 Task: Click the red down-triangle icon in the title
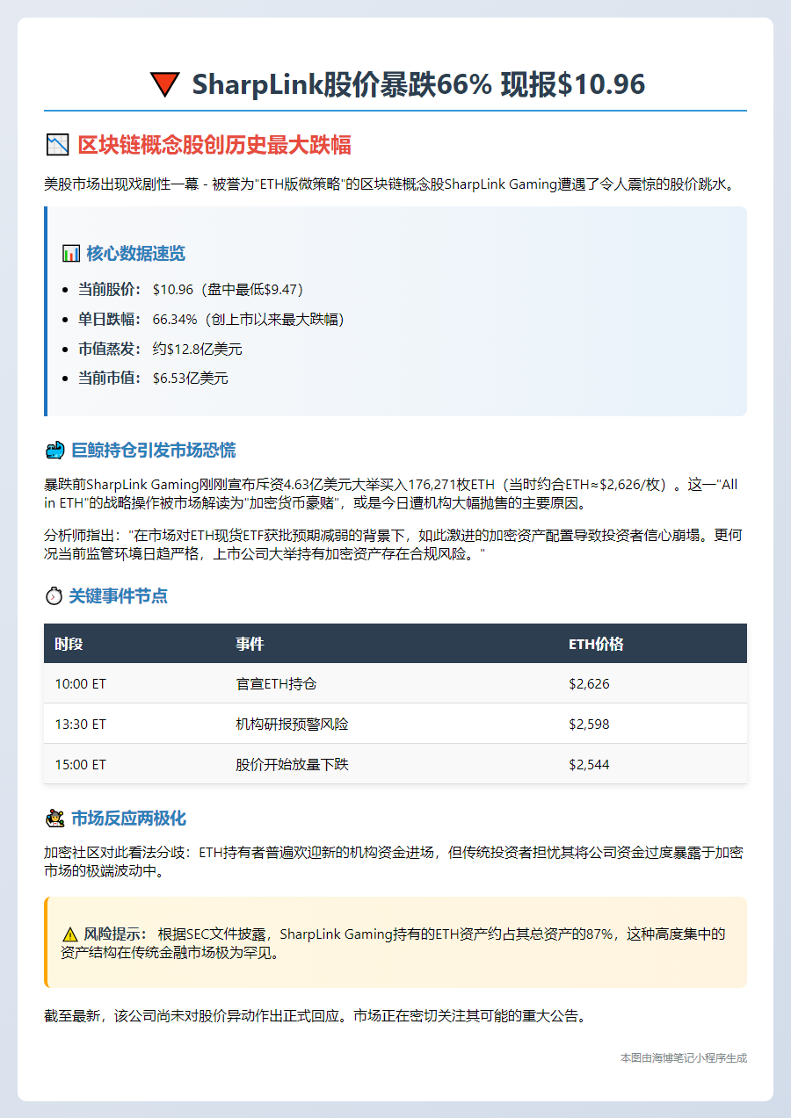coord(164,84)
